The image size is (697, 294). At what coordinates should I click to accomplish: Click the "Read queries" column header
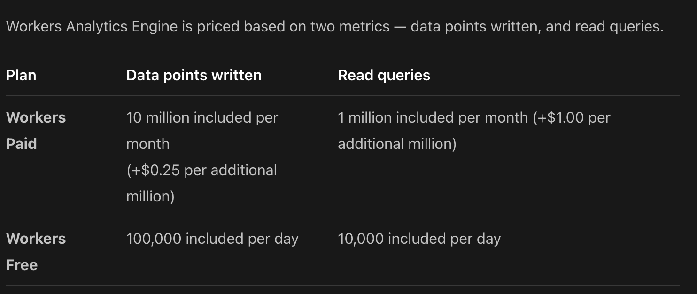[384, 75]
